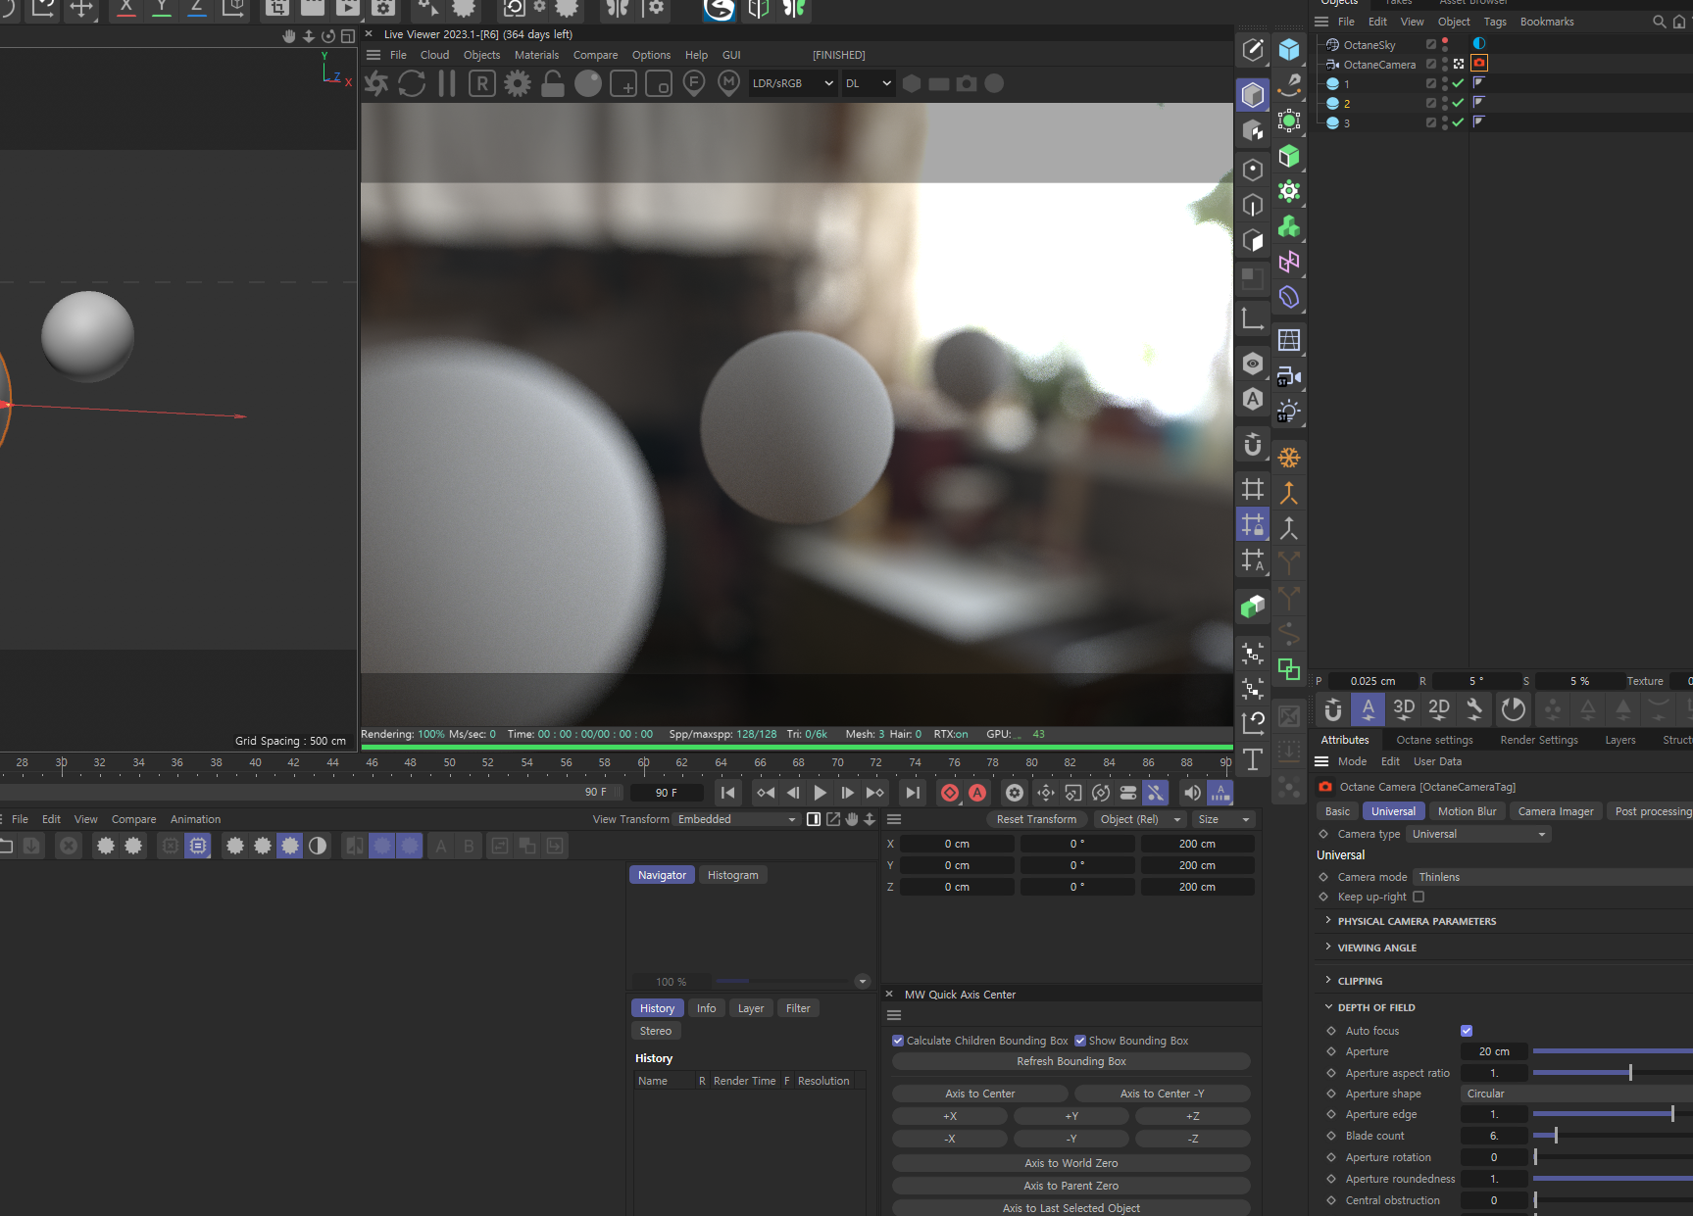Screen dimensions: 1693x1216
Task: Open the Live Viewer hamburger menu
Action: pos(373,55)
